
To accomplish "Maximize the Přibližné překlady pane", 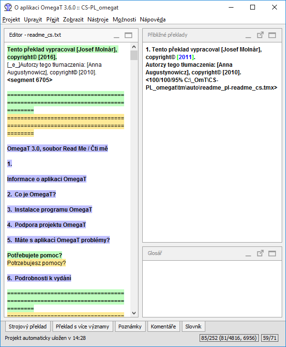I will (272, 35).
